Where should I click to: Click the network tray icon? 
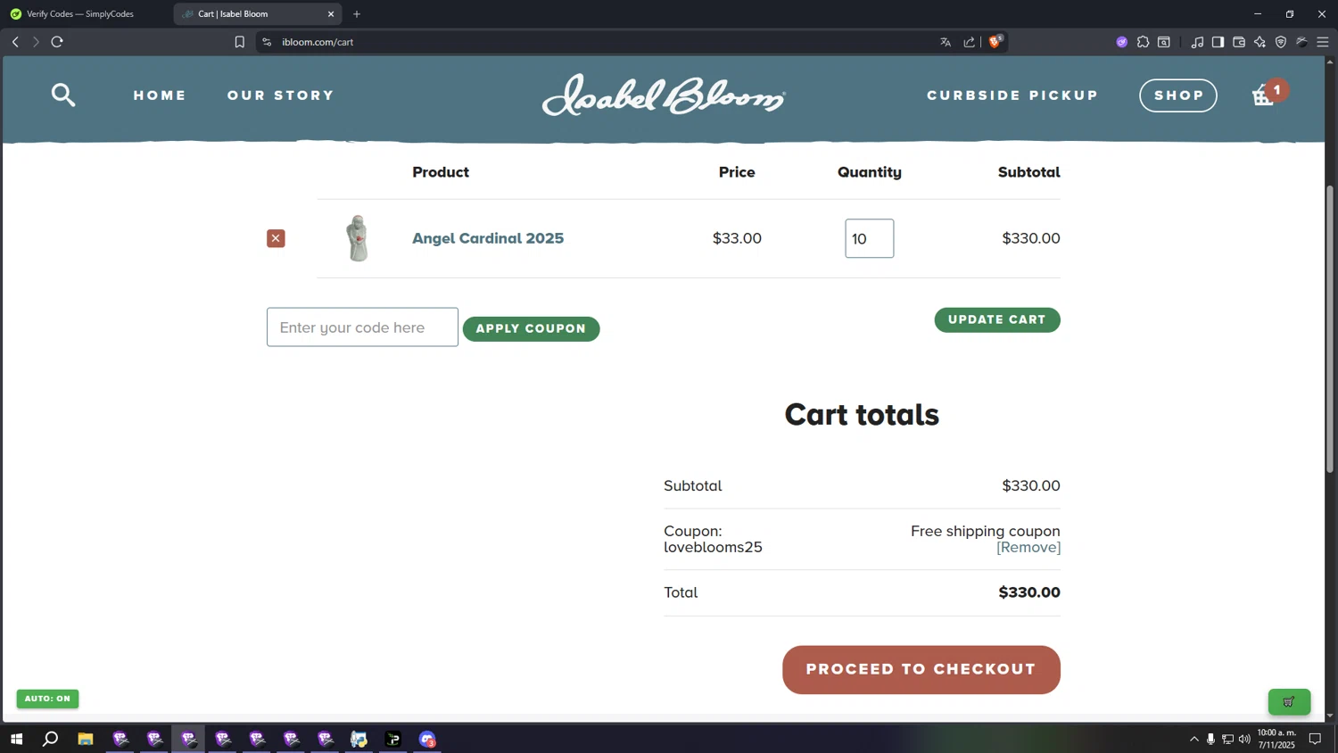[1227, 739]
